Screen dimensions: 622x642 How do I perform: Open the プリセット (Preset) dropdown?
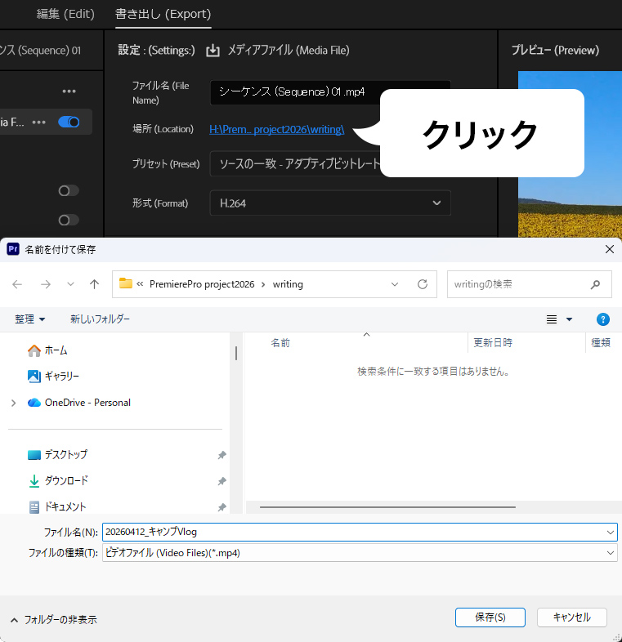tap(295, 164)
